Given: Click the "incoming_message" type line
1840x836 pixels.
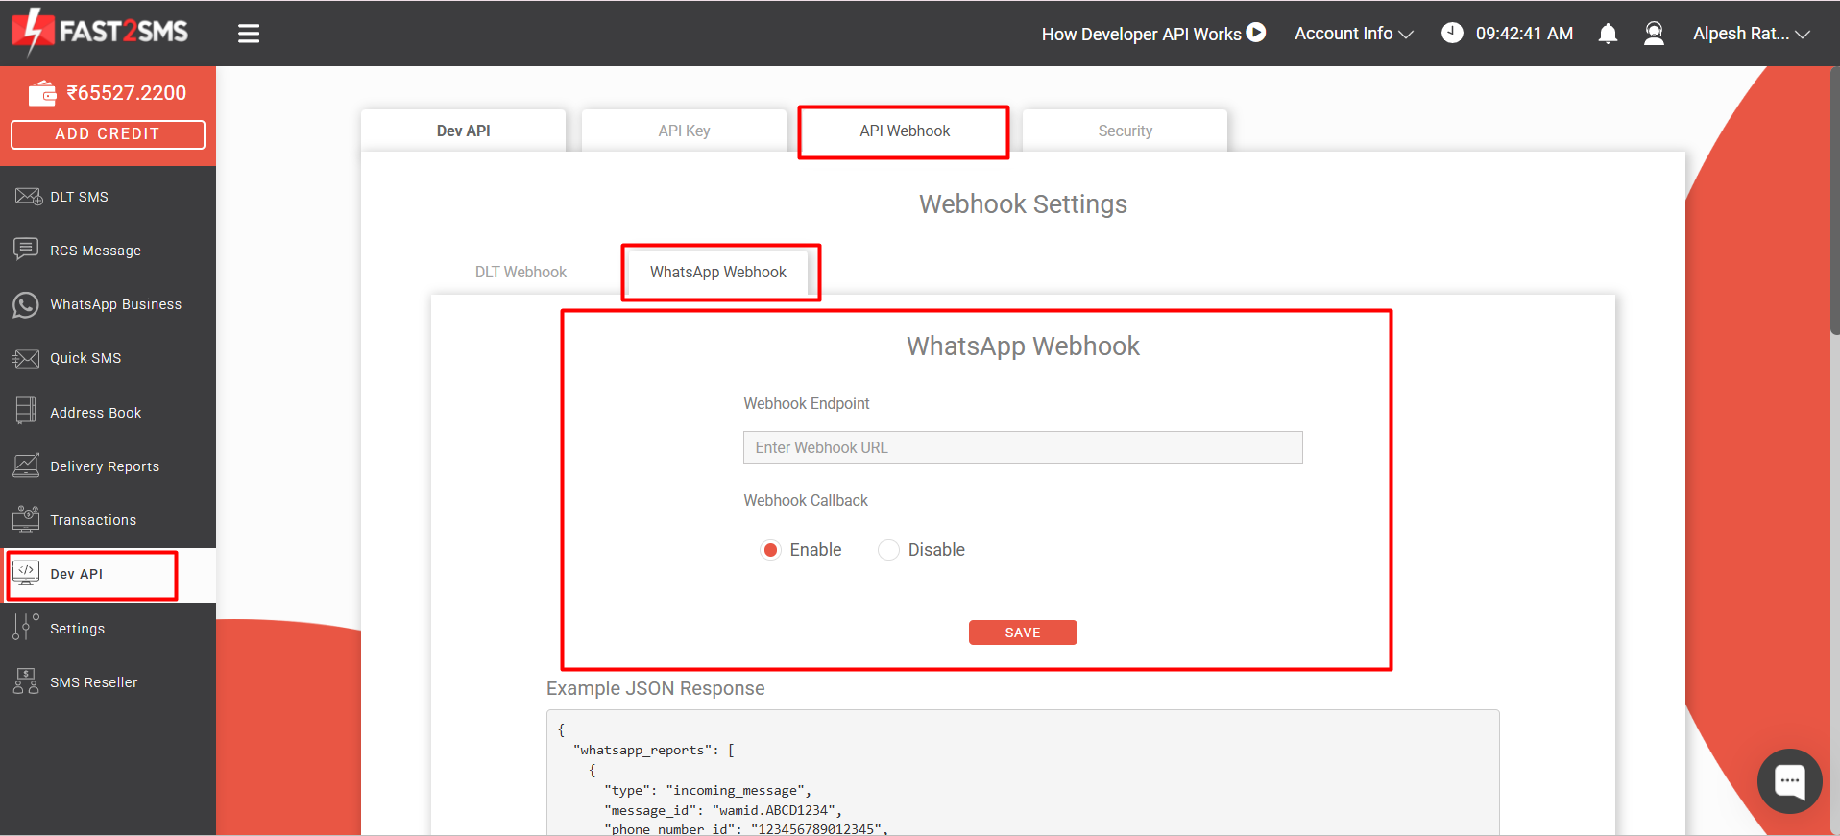Looking at the screenshot, I should pos(708,791).
